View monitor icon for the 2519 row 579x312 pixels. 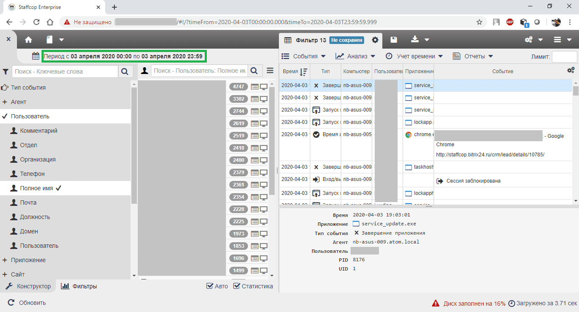tap(264, 136)
